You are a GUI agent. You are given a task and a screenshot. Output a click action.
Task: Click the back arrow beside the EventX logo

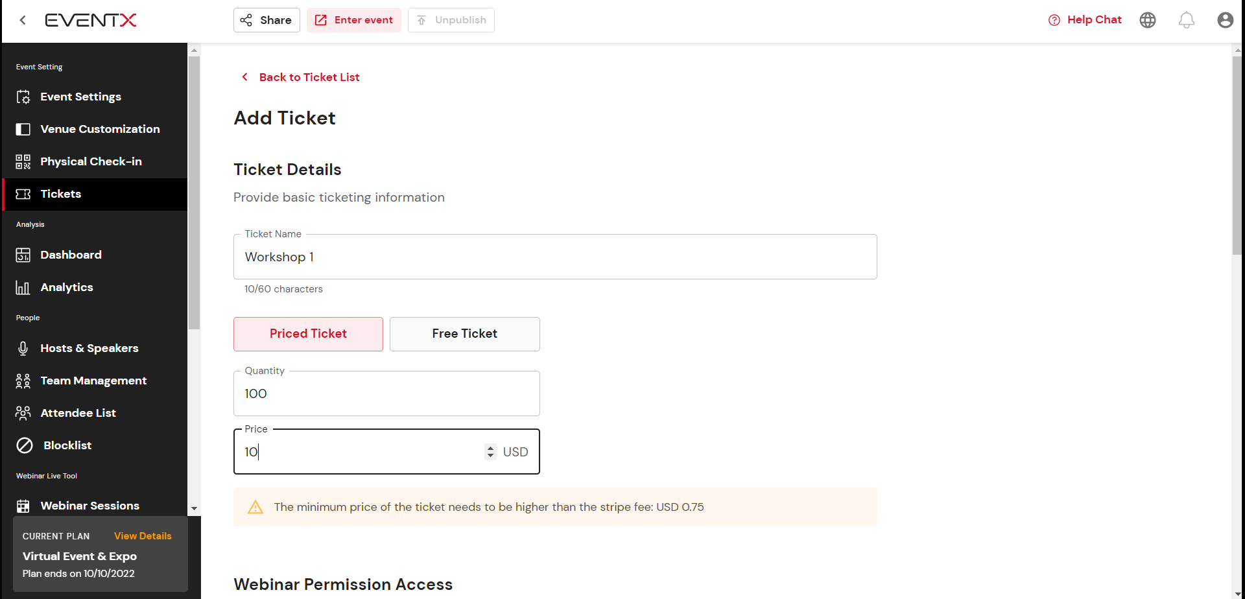coord(23,20)
